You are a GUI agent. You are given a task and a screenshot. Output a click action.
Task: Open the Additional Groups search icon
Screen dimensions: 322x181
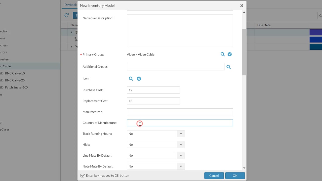[x=228, y=67]
